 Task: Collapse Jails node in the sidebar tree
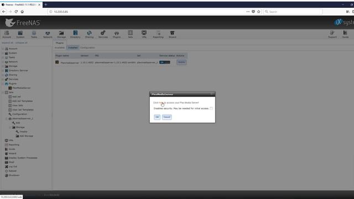click(3, 92)
